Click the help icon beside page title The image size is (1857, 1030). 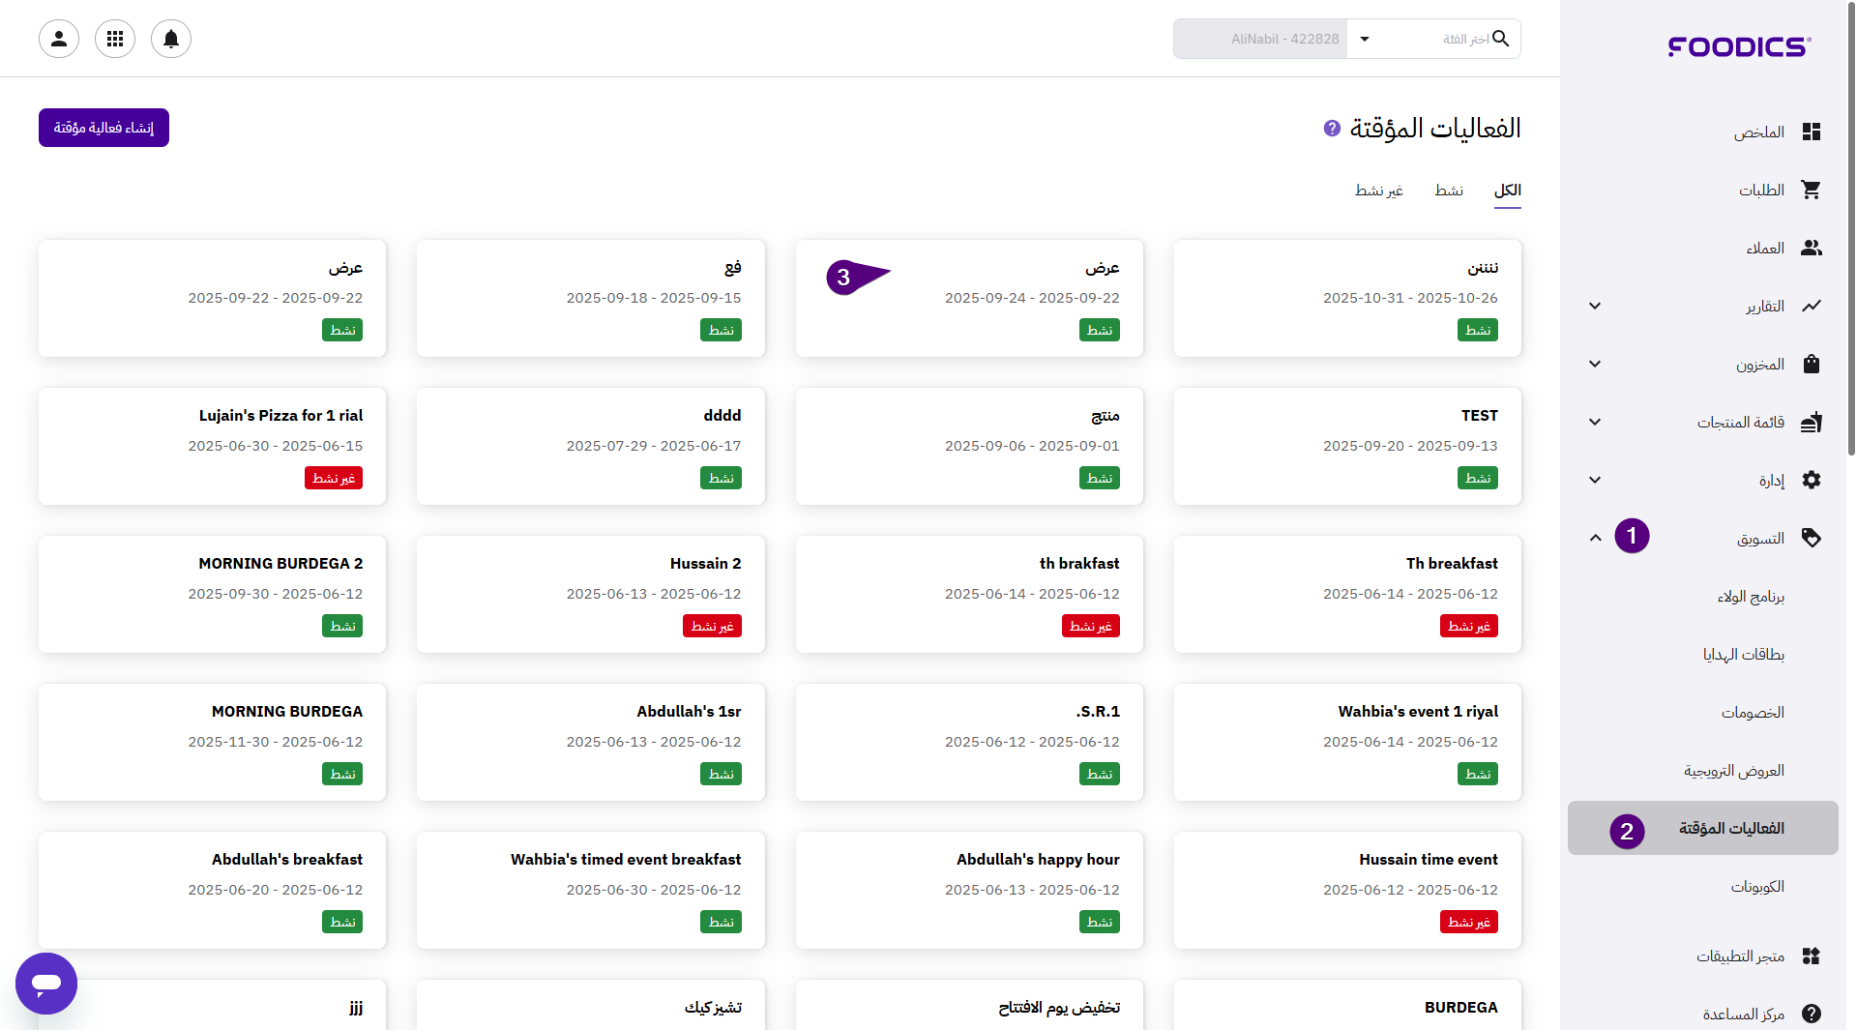[1332, 128]
